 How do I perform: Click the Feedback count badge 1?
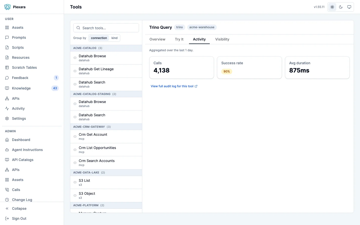pyautogui.click(x=56, y=78)
